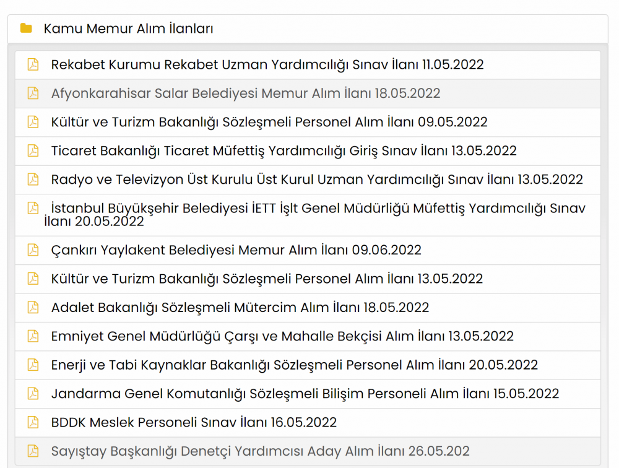The height and width of the screenshot is (468, 619).
Task: Click PDF icon for İstanbul Büyükşehir Belediyesi İETT ilanı
Action: click(33, 208)
